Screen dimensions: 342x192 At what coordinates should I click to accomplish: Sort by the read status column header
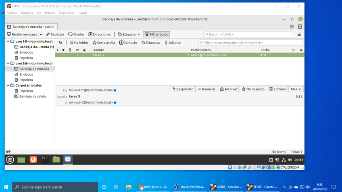pos(77,50)
